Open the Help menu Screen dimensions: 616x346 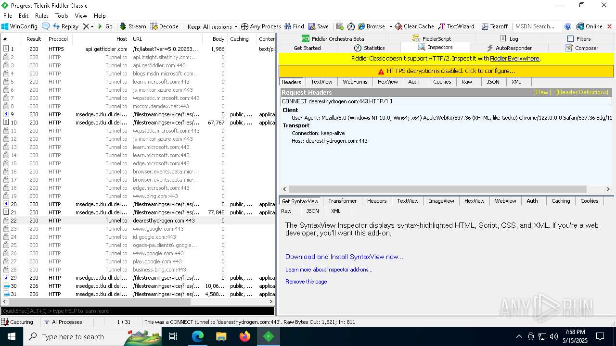coord(100,16)
